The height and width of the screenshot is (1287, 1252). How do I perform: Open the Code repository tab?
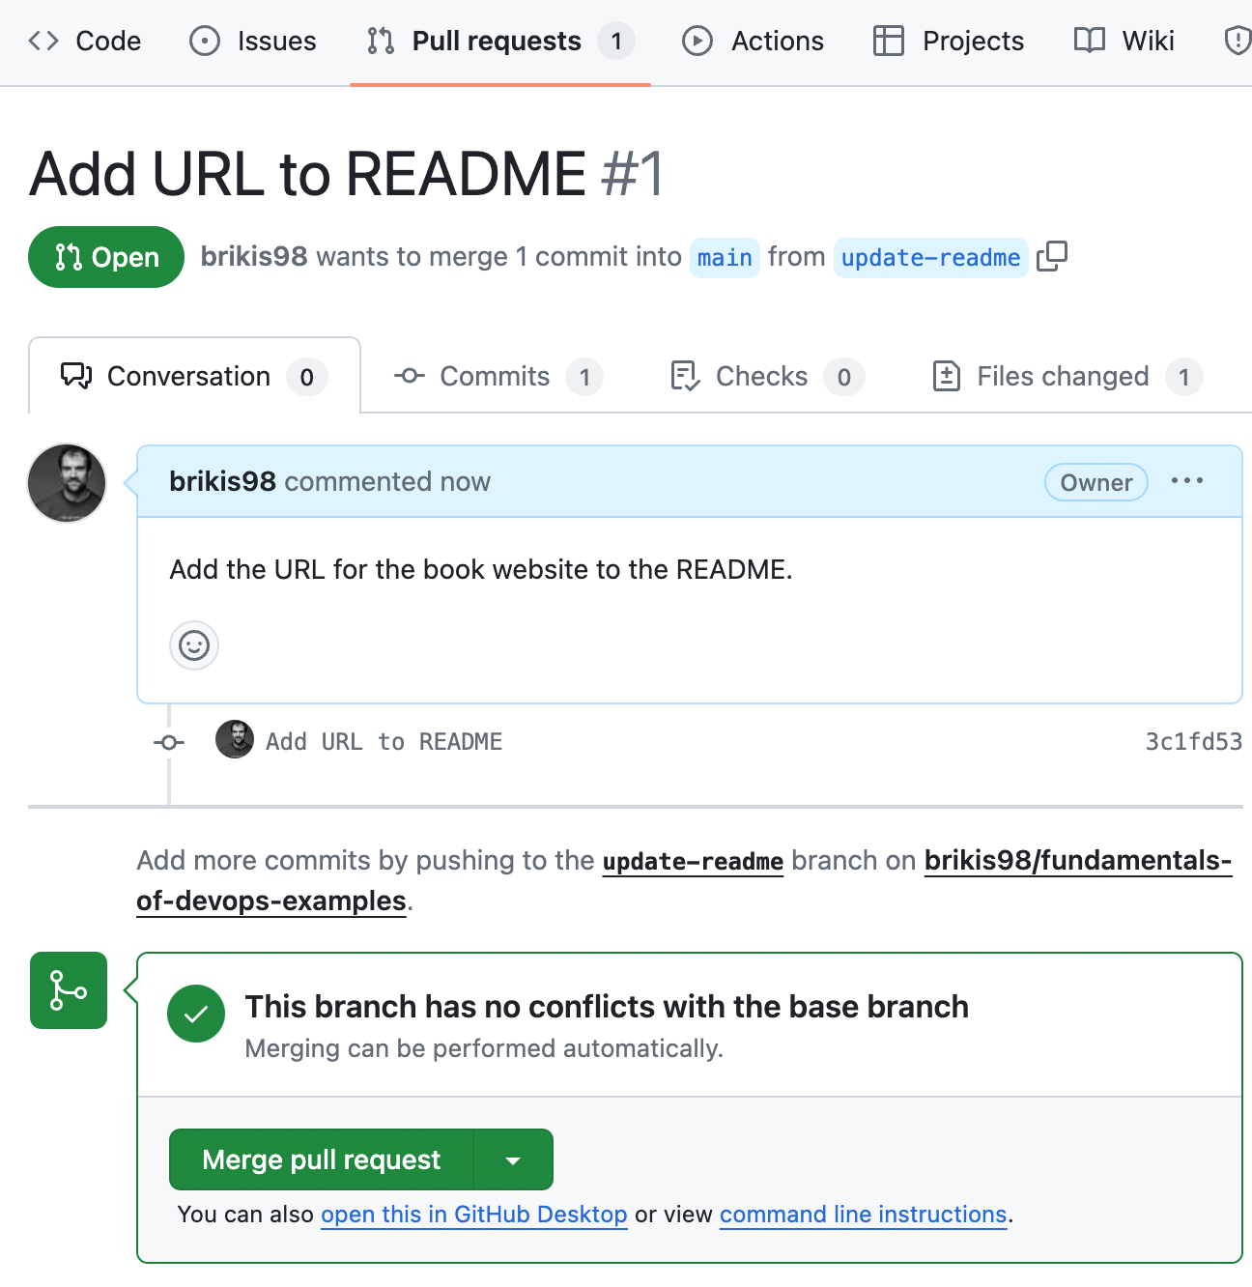pyautogui.click(x=84, y=41)
